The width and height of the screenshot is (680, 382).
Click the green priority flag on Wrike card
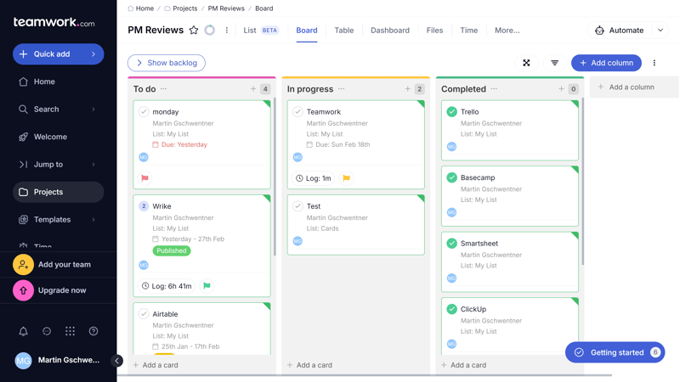207,286
